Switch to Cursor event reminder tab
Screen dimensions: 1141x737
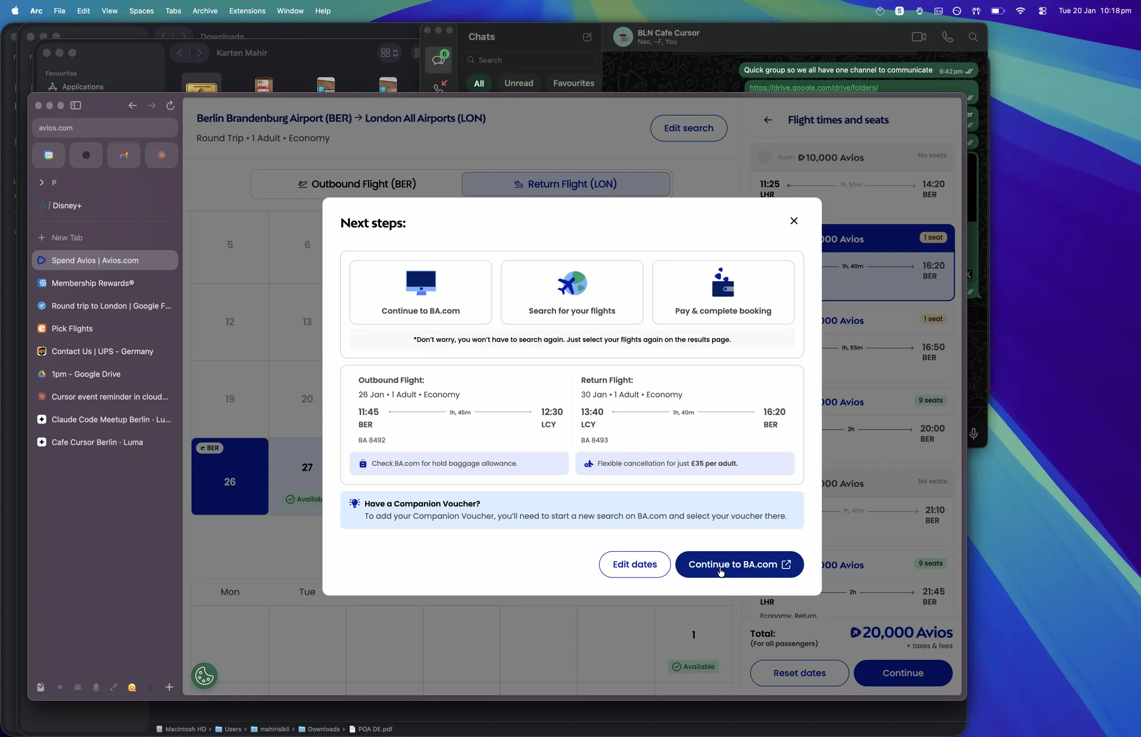click(x=105, y=397)
